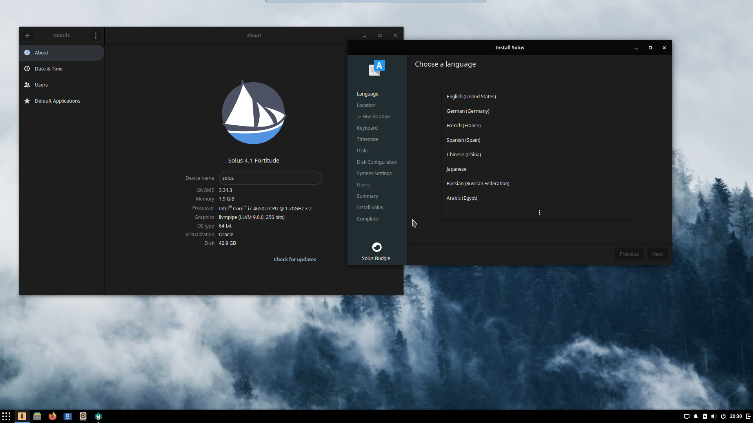Screen dimensions: 753x423
Task: Click the Disk value 42.9 GB
Action: 227,243
